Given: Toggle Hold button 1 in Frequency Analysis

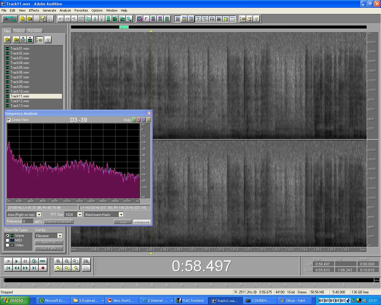Looking at the screenshot, I should tap(134, 120).
